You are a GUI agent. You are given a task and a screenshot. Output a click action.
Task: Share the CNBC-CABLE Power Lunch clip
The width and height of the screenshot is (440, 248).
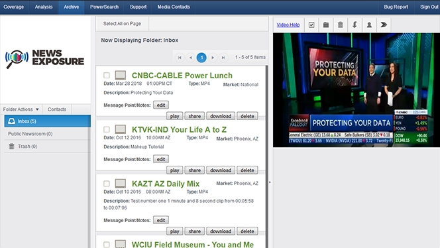pos(194,116)
